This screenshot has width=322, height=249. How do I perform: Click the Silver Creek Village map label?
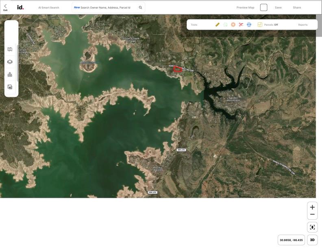(131, 39)
